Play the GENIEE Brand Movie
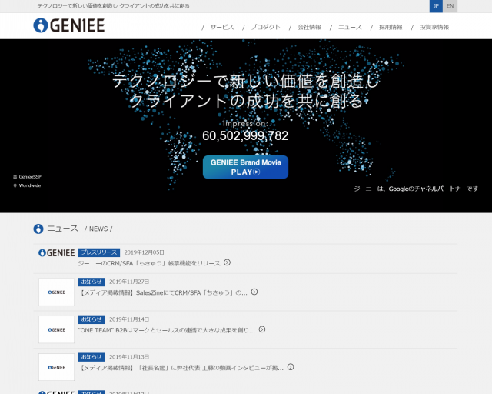This screenshot has width=492, height=394. click(x=245, y=167)
